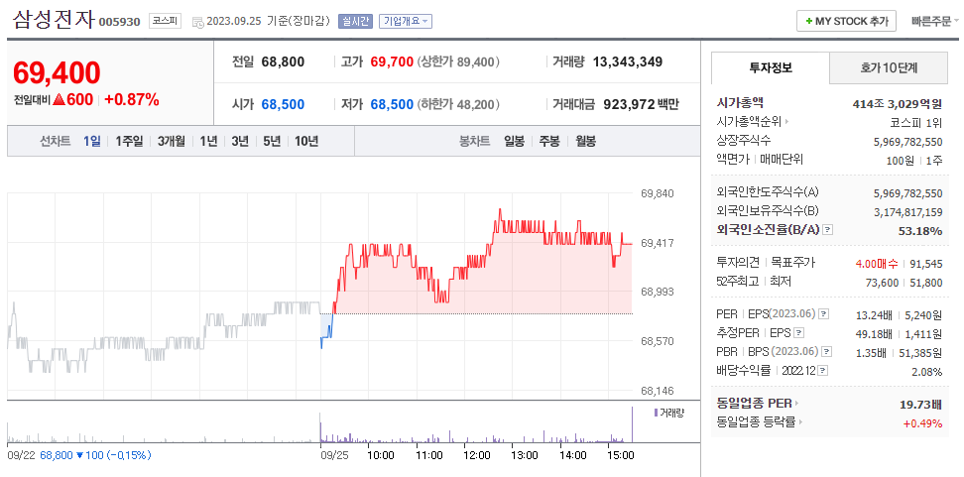Click the 시가총액 414조 3,029억원 value
964x477 pixels.
898,103
